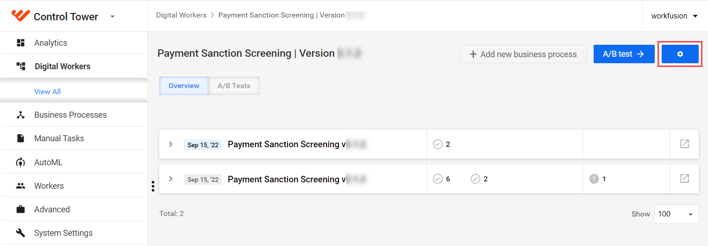708x246 pixels.
Task: Follow the View All link
Action: (x=48, y=91)
